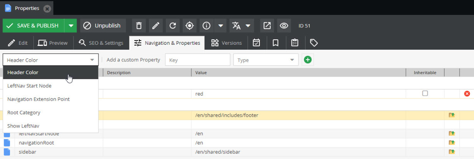
Task: Click the Save & Publish button
Action: pos(33,26)
